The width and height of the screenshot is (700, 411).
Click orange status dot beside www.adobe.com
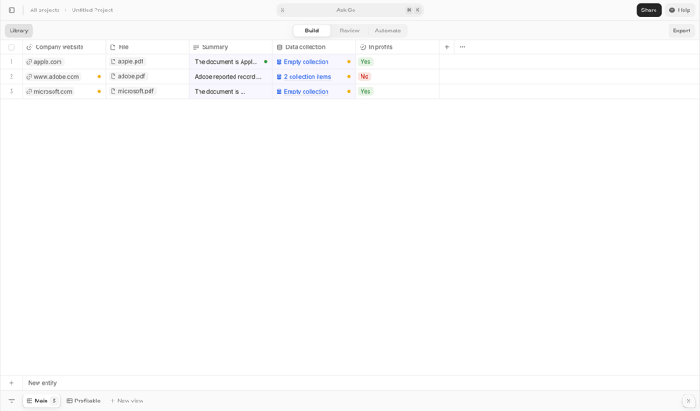[x=99, y=77]
